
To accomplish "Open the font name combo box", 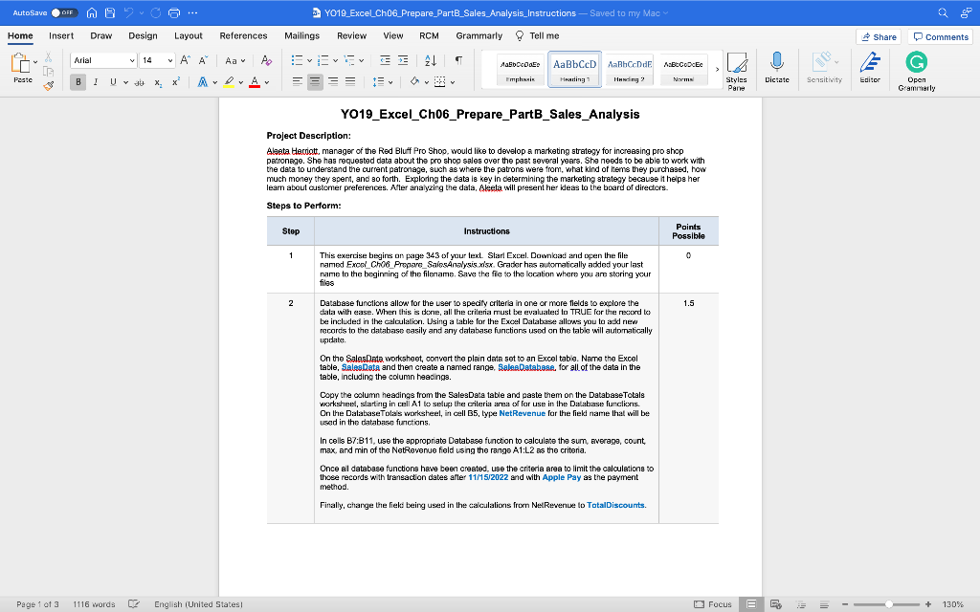I will tap(103, 60).
